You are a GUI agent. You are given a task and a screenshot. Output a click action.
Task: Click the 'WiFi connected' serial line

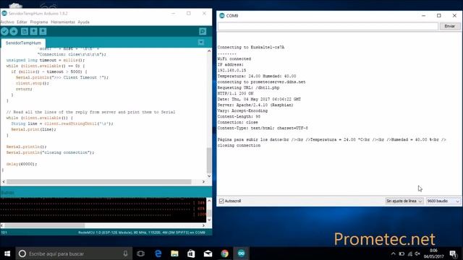(234, 58)
